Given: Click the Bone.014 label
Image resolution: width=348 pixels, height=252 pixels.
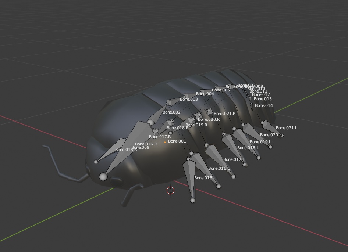Looking at the screenshot, I should click(x=264, y=105).
